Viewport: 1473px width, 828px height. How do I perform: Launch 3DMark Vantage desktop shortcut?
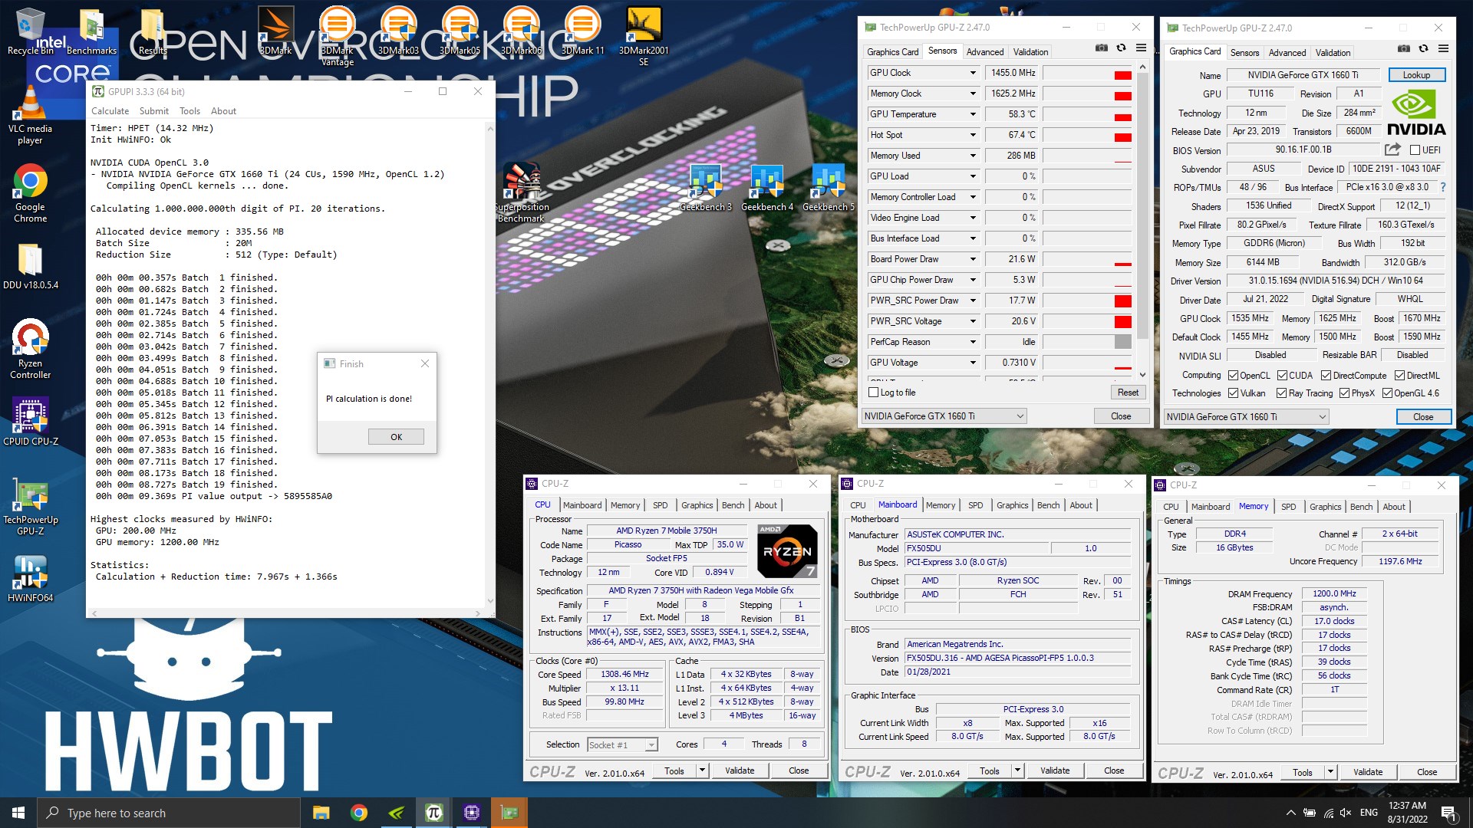337,36
